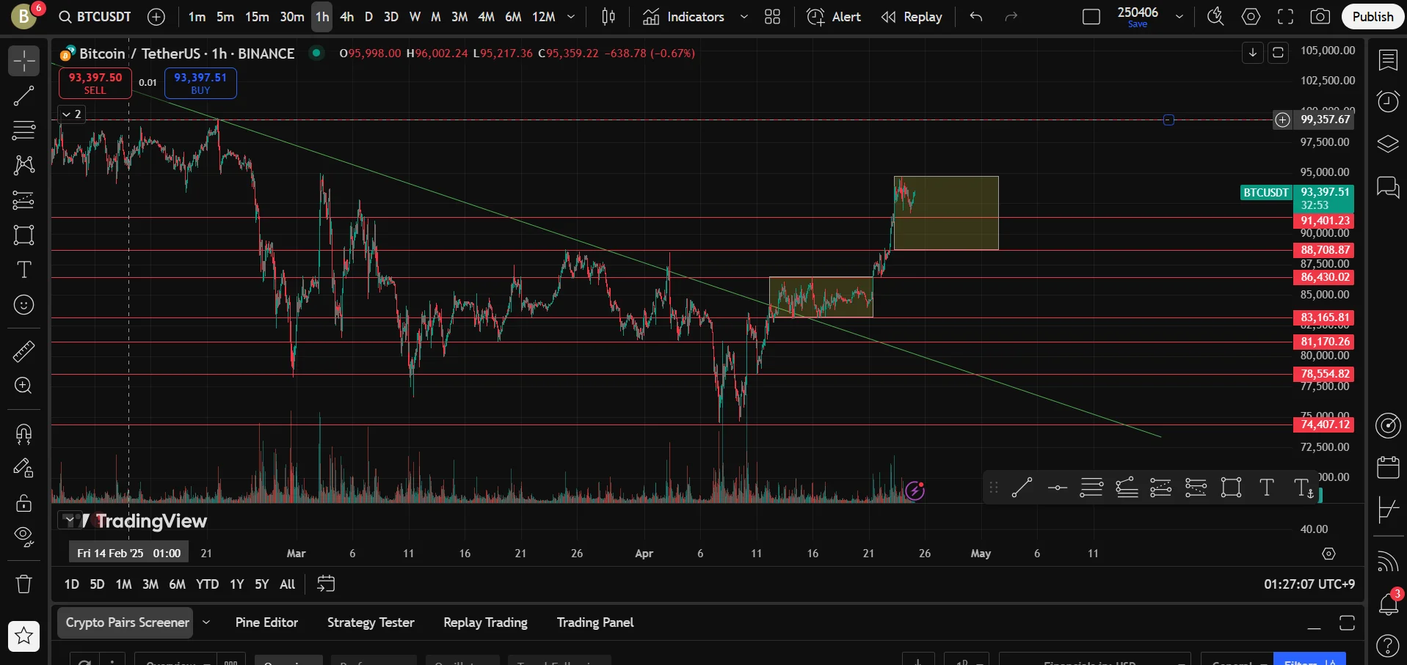Open the forecasting and measurement tools

coord(23,200)
